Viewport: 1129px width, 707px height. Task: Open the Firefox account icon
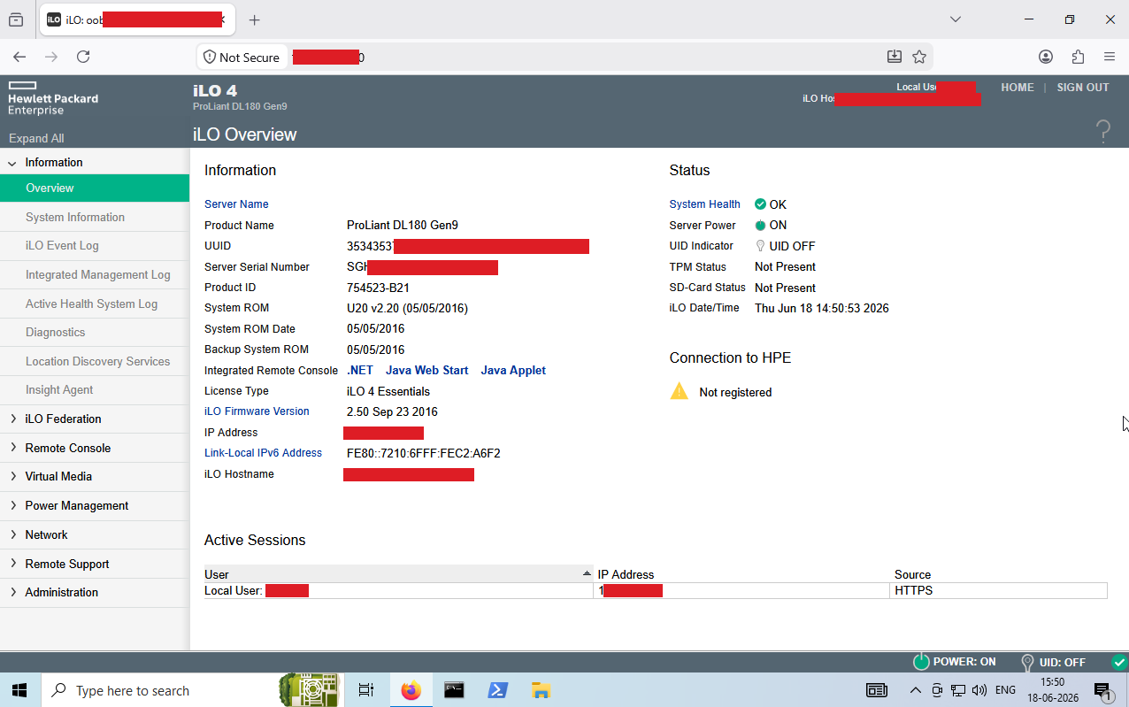tap(1046, 57)
